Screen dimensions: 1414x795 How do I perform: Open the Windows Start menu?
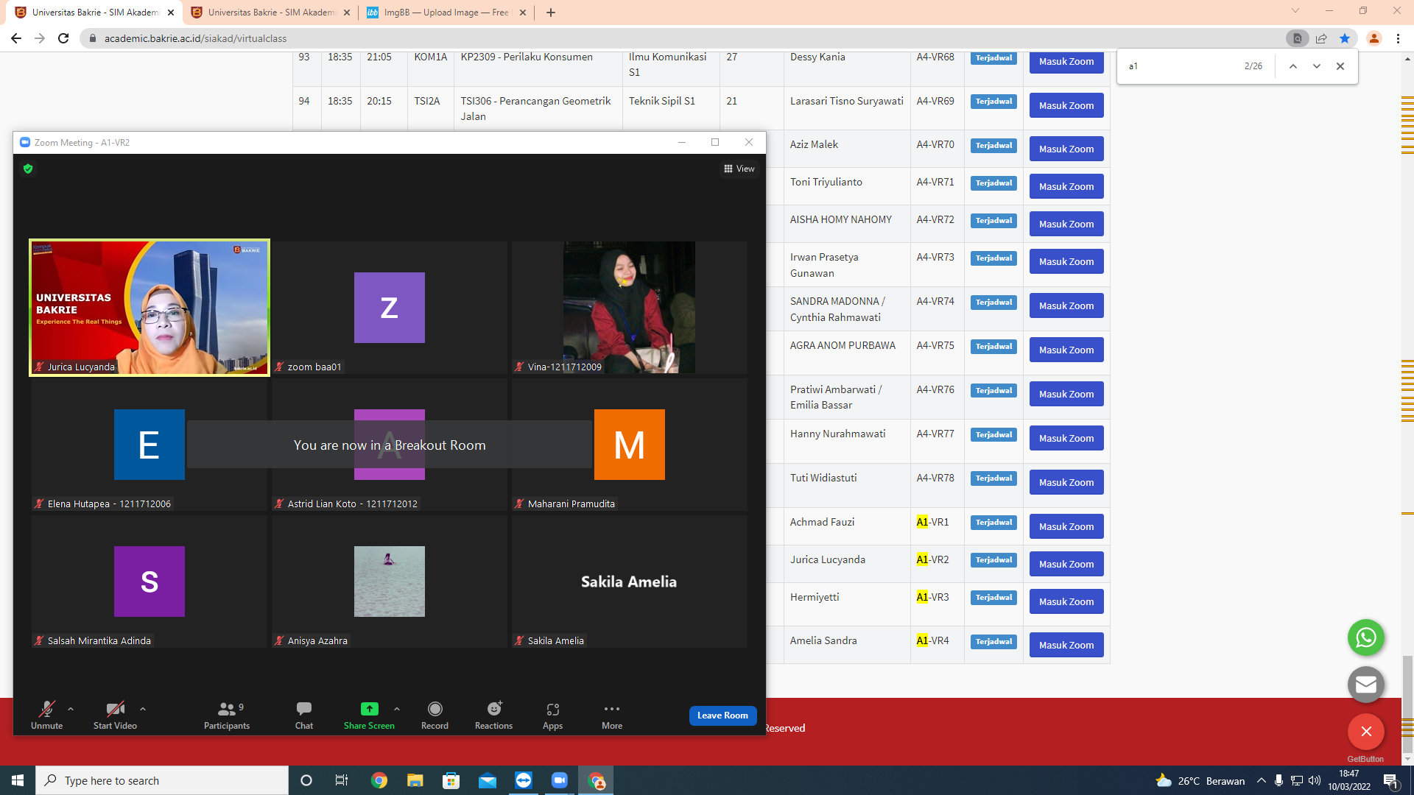pyautogui.click(x=18, y=780)
